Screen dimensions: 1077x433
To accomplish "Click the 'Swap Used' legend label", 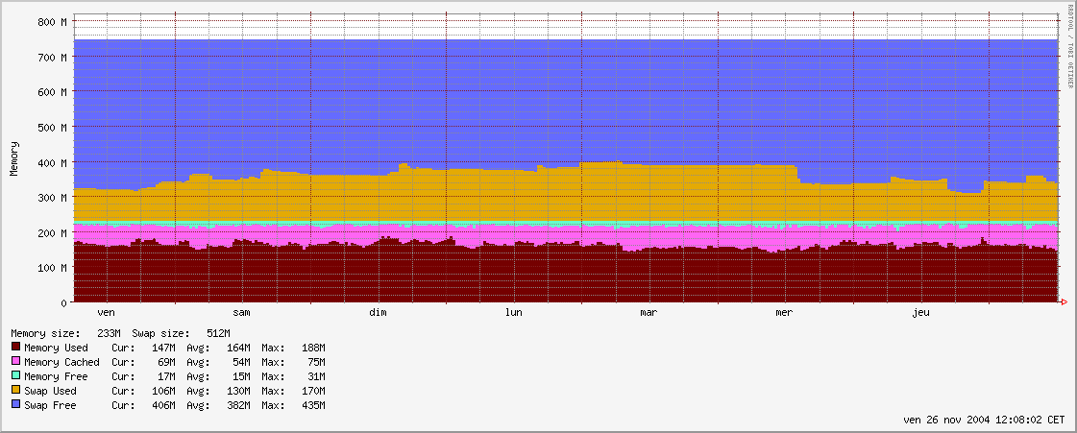I will click(x=50, y=391).
